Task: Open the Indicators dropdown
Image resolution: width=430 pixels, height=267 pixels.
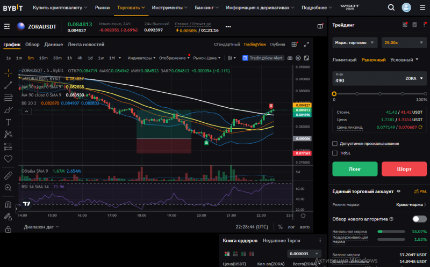Action: click(x=141, y=58)
